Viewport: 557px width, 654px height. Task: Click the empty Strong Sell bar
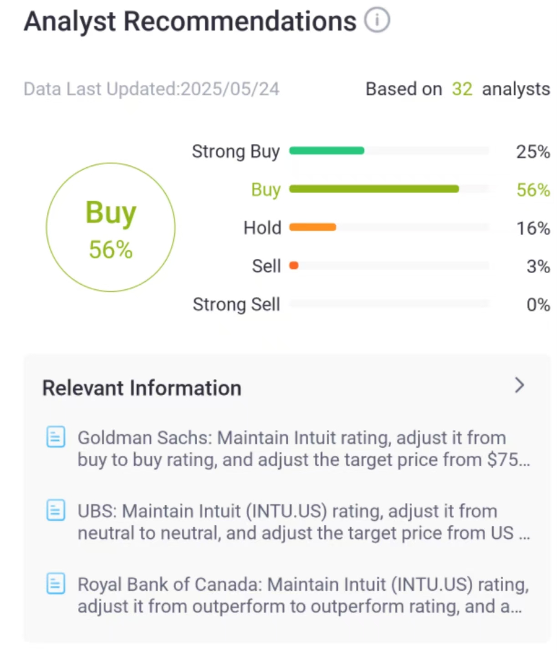pos(389,304)
